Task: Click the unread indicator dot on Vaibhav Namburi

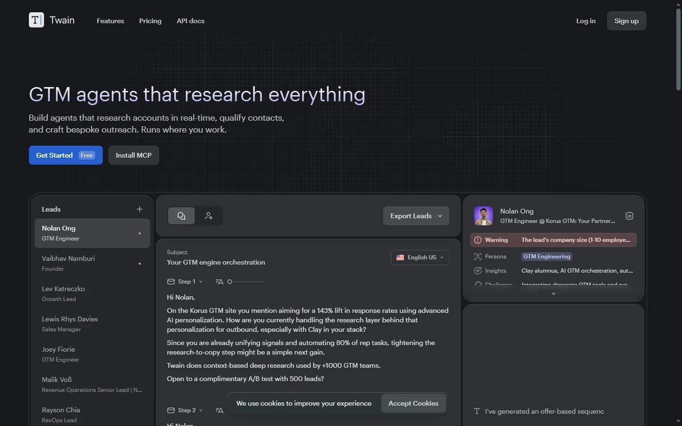Action: coord(140,264)
